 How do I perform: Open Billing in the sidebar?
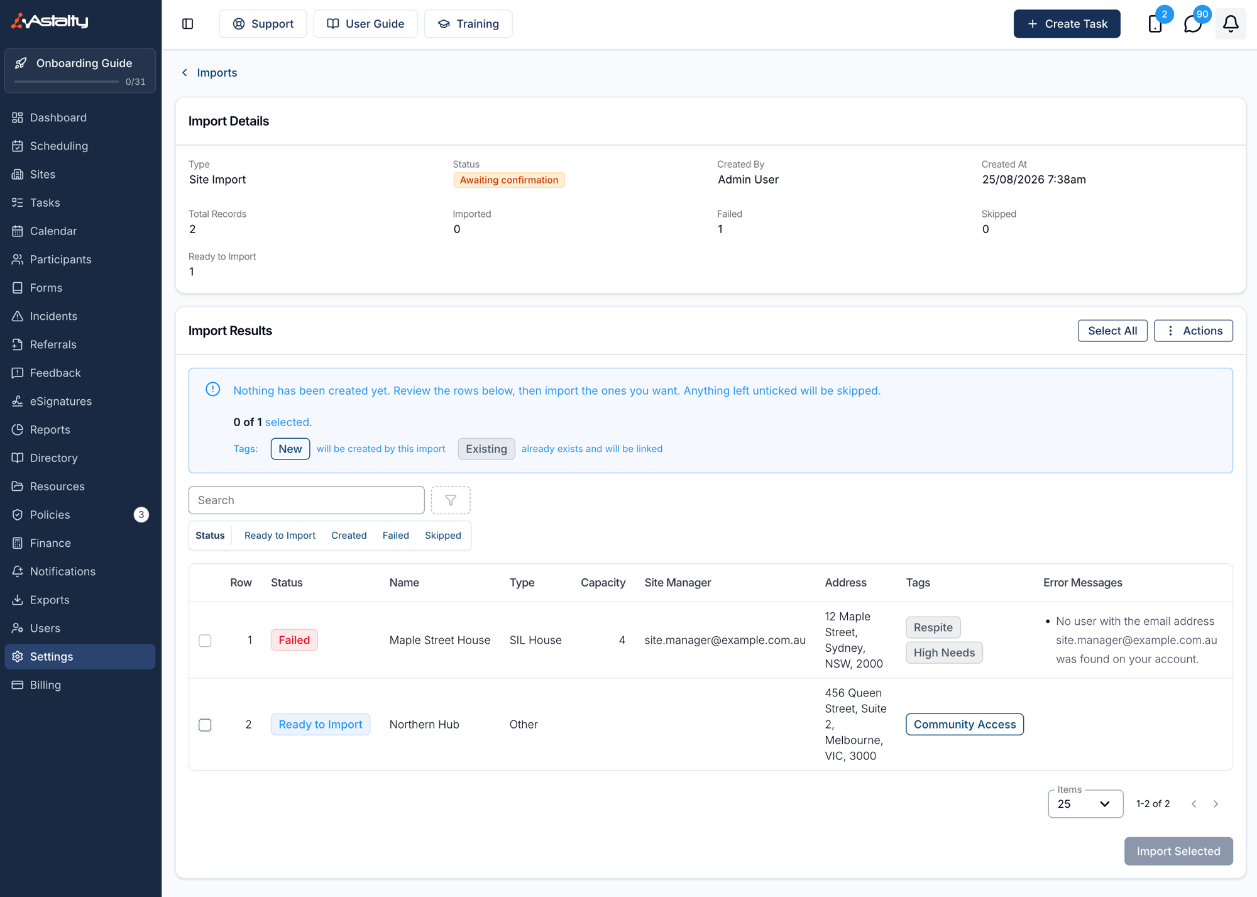[80, 685]
